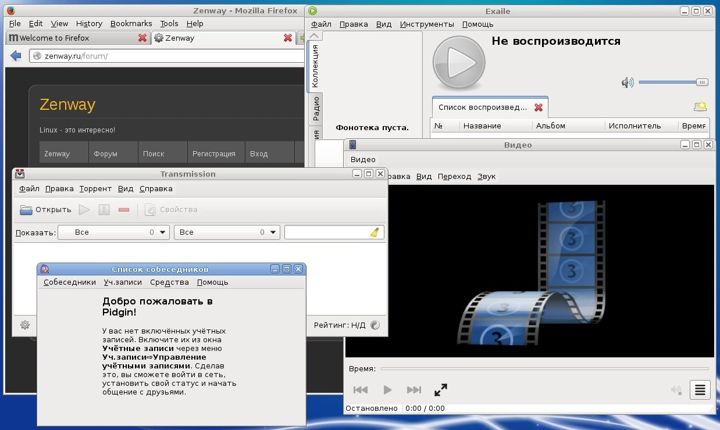Open the Поиск link on Zenway forum
Screen dimensions: 720x430
pos(154,153)
